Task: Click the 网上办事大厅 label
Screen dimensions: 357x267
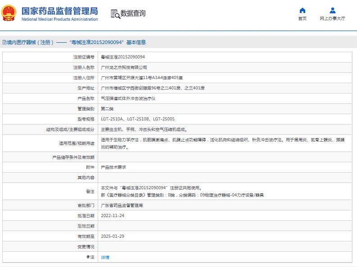Action: (x=332, y=18)
